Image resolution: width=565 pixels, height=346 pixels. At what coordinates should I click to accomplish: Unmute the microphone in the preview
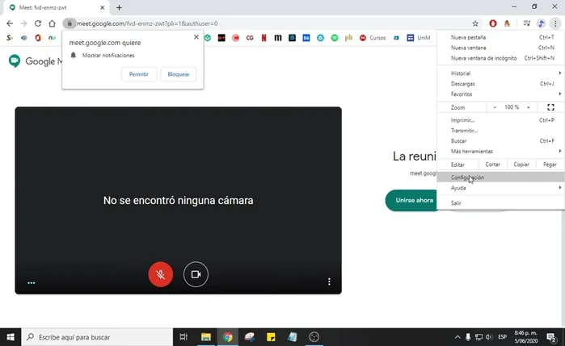click(x=160, y=274)
